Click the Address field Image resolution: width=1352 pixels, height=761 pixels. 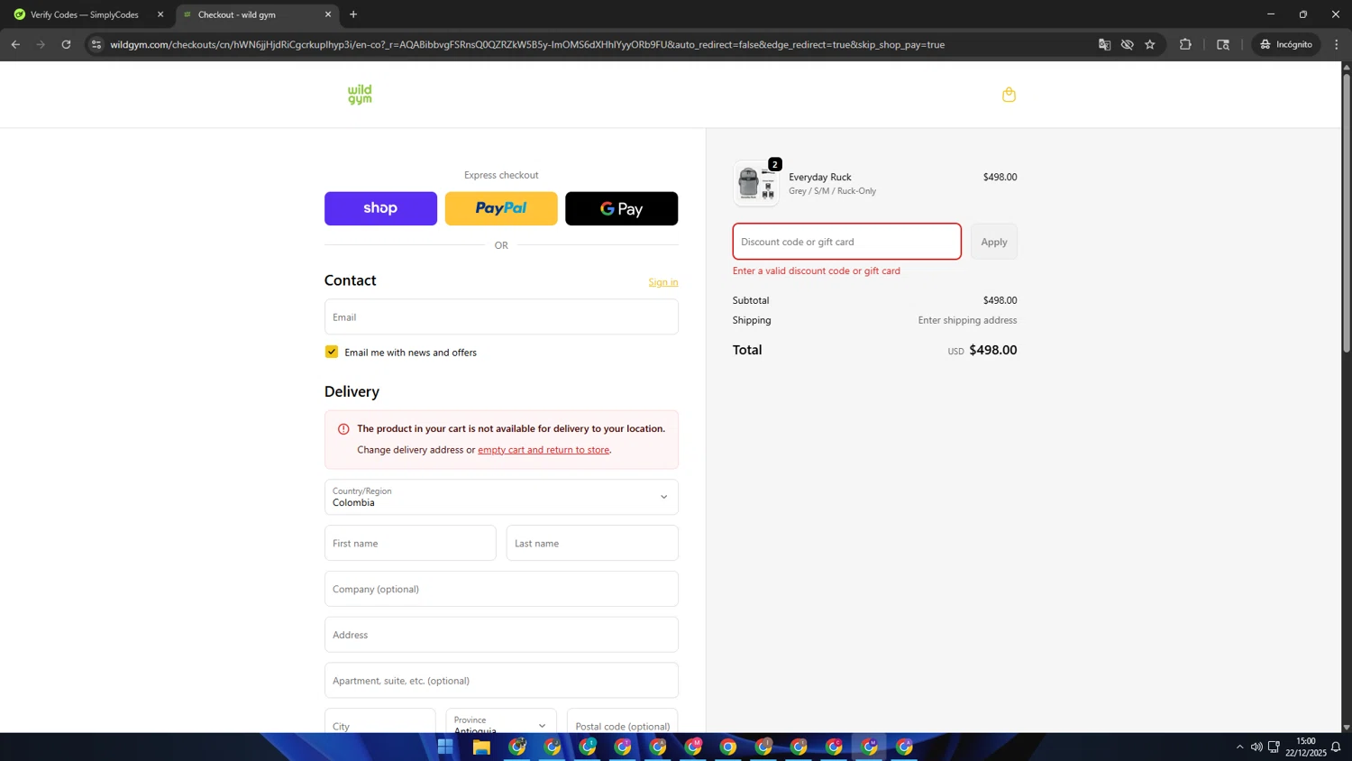(x=501, y=635)
